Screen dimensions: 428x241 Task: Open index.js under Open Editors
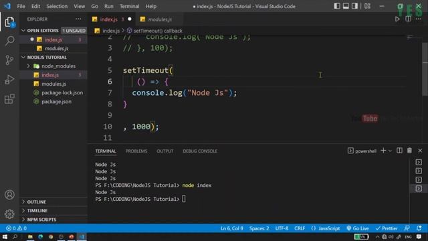[x=53, y=39]
